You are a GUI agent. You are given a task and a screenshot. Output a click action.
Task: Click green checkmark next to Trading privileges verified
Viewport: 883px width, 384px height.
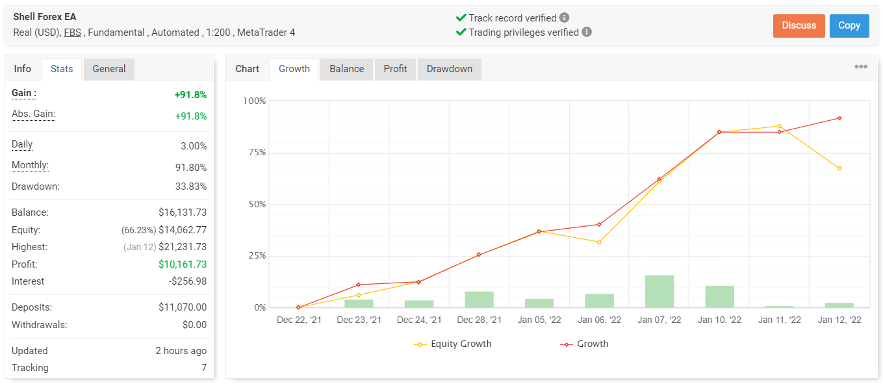461,32
